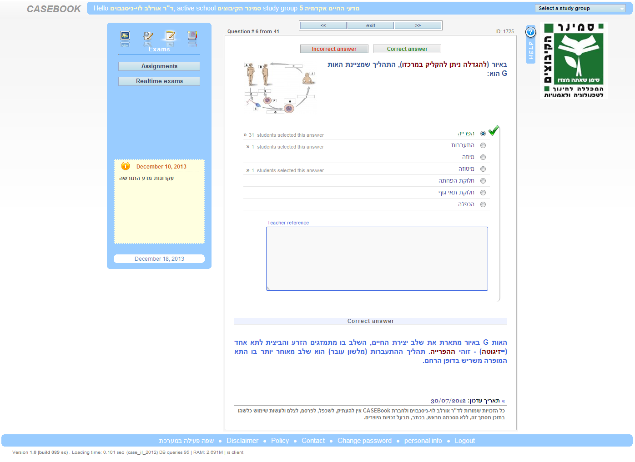Select the Exams notepad icon

pos(170,35)
